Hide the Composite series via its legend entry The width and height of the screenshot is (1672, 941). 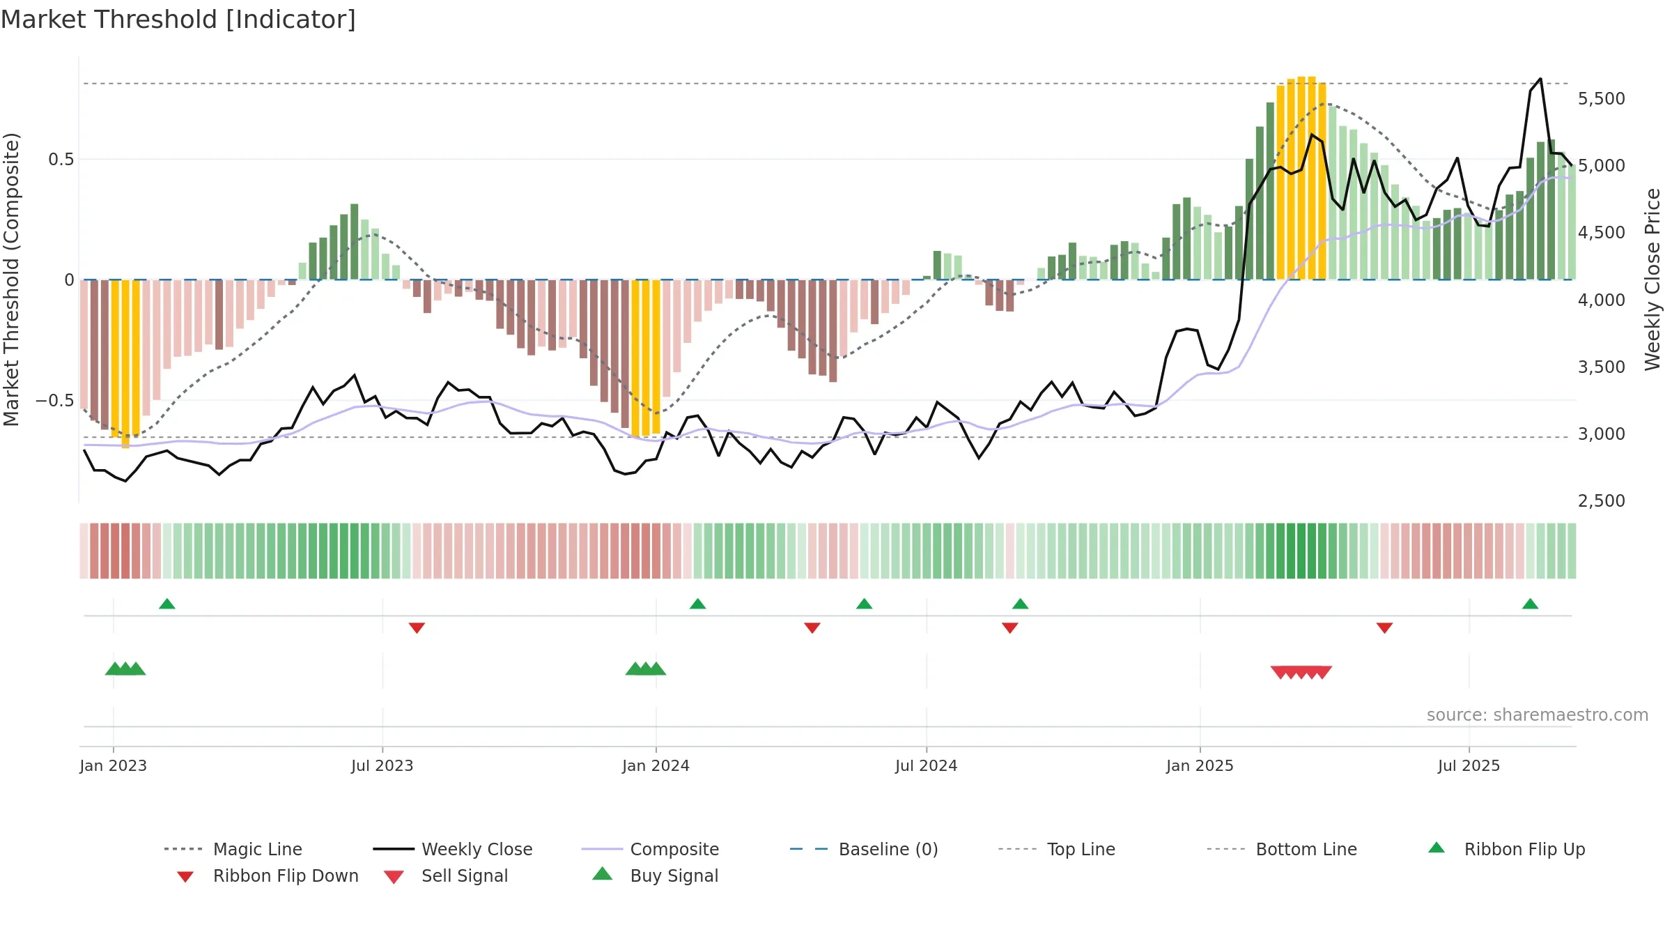(650, 849)
